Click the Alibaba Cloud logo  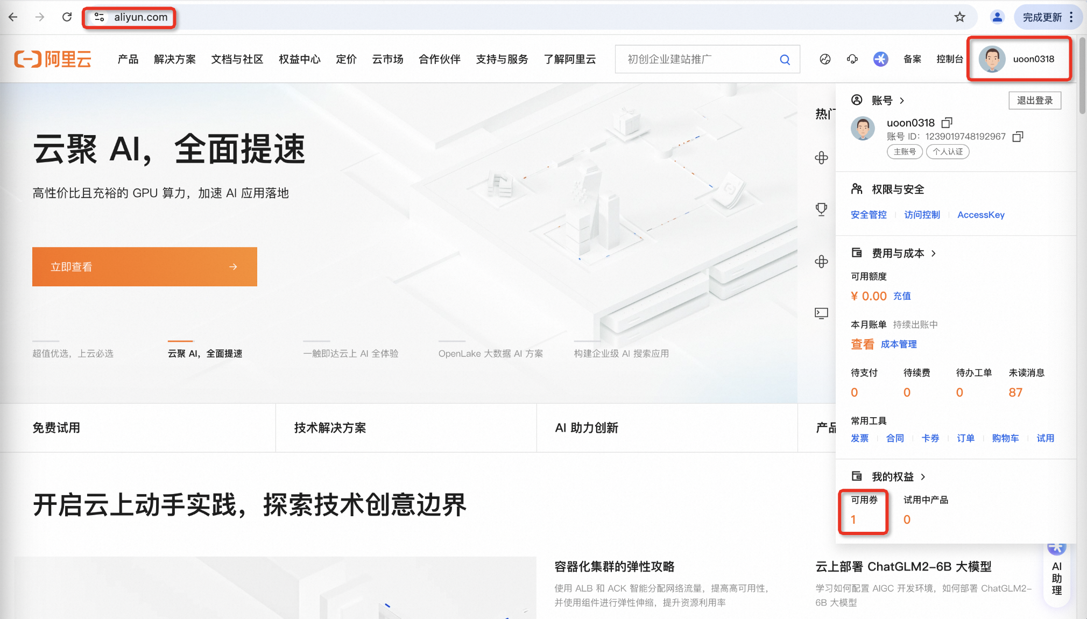point(53,59)
